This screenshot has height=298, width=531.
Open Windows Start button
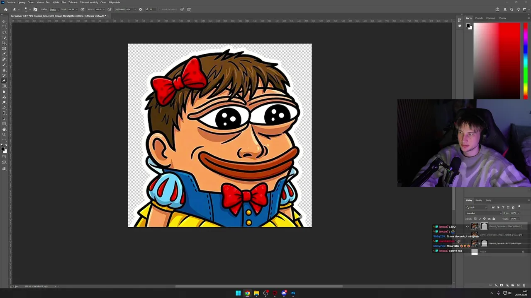[238, 293]
